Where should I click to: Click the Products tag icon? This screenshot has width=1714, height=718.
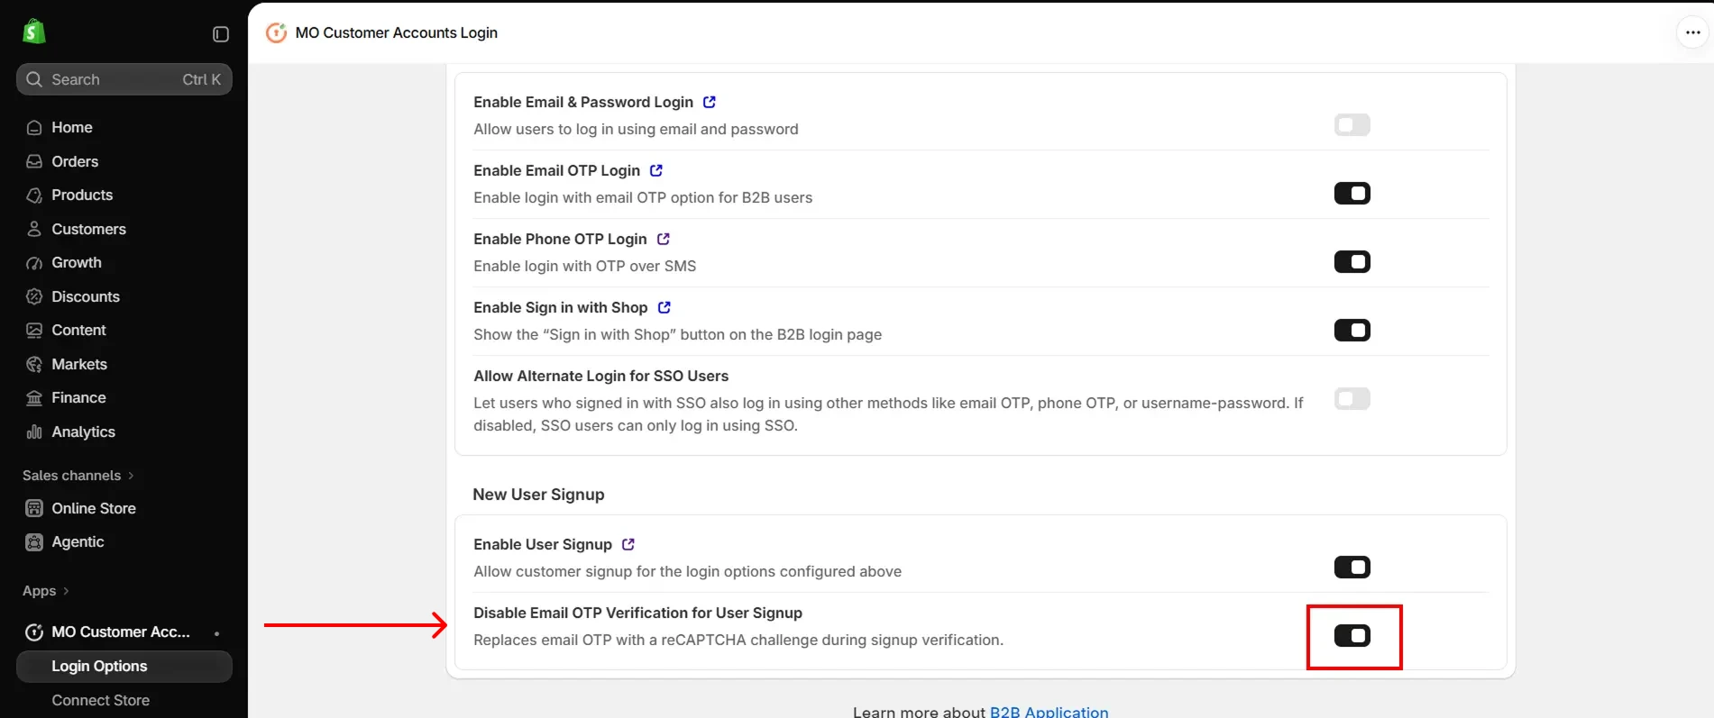[34, 195]
